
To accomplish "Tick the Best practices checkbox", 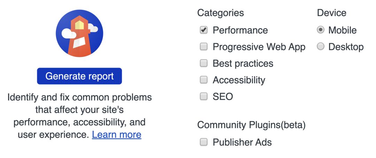I will click(204, 63).
